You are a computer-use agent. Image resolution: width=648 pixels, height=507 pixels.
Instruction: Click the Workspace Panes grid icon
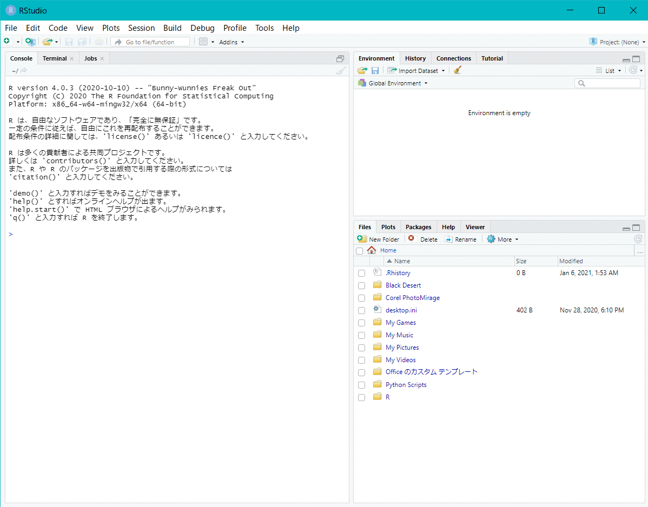pos(203,41)
